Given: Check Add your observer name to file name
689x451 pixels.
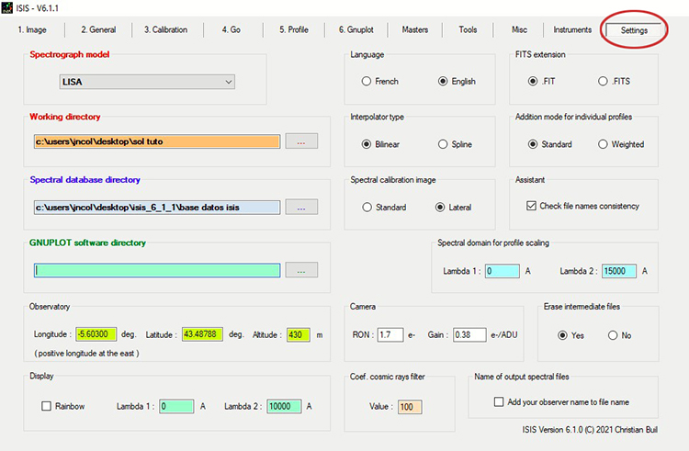Looking at the screenshot, I should [499, 402].
